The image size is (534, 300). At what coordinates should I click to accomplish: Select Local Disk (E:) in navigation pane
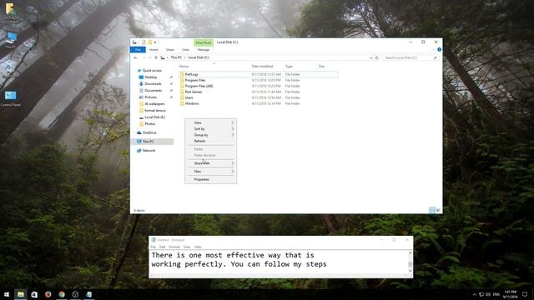click(154, 117)
